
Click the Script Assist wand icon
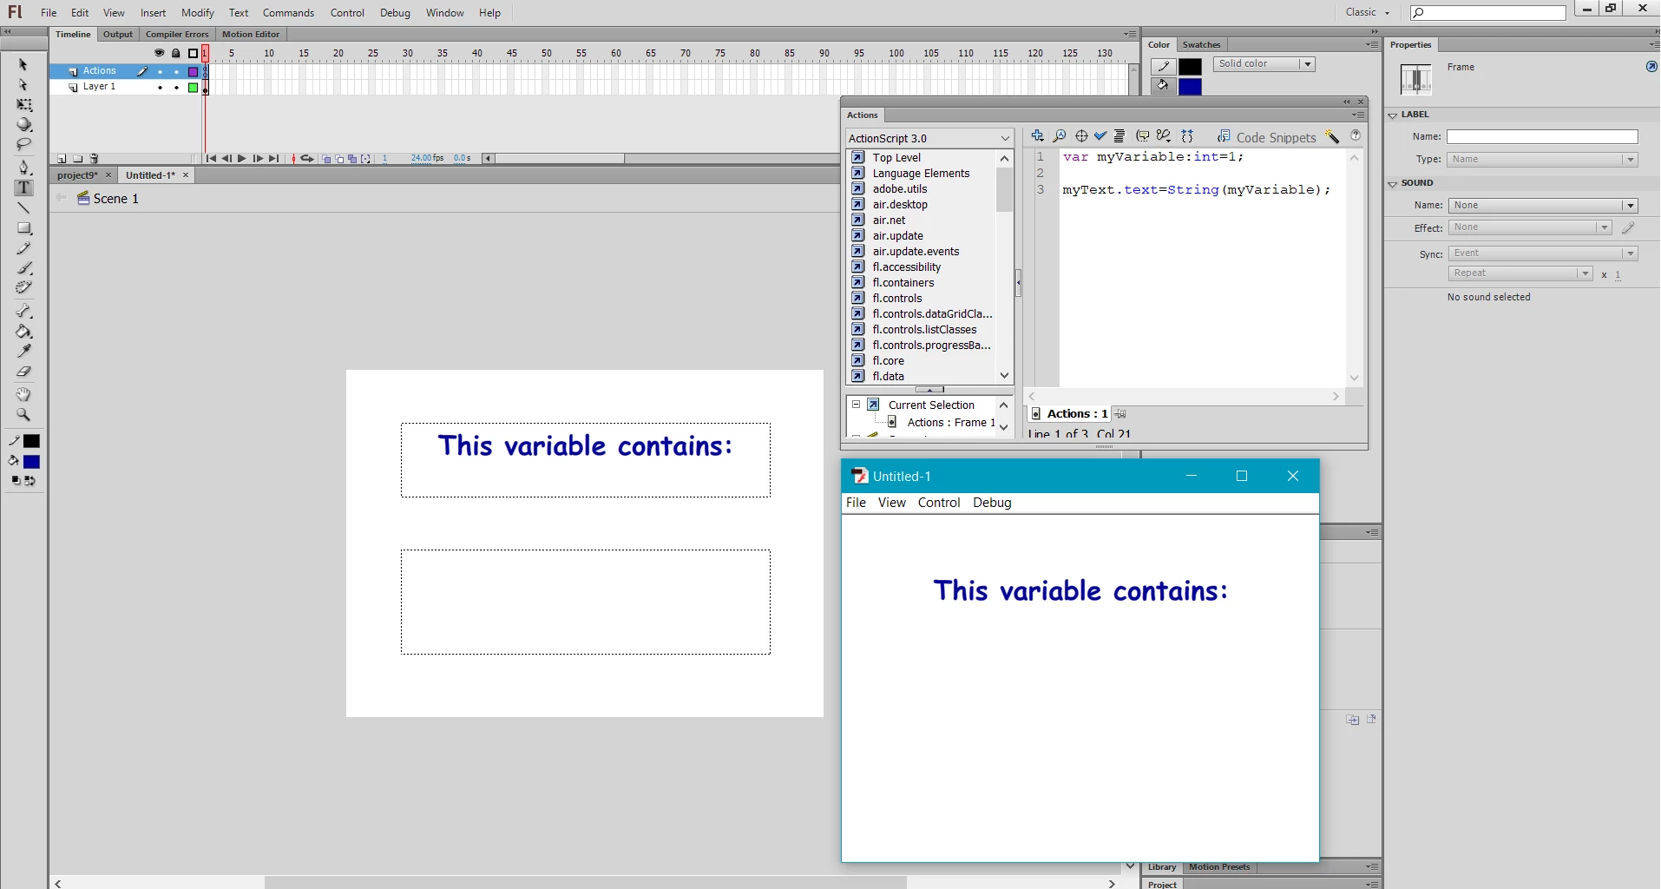point(1332,136)
